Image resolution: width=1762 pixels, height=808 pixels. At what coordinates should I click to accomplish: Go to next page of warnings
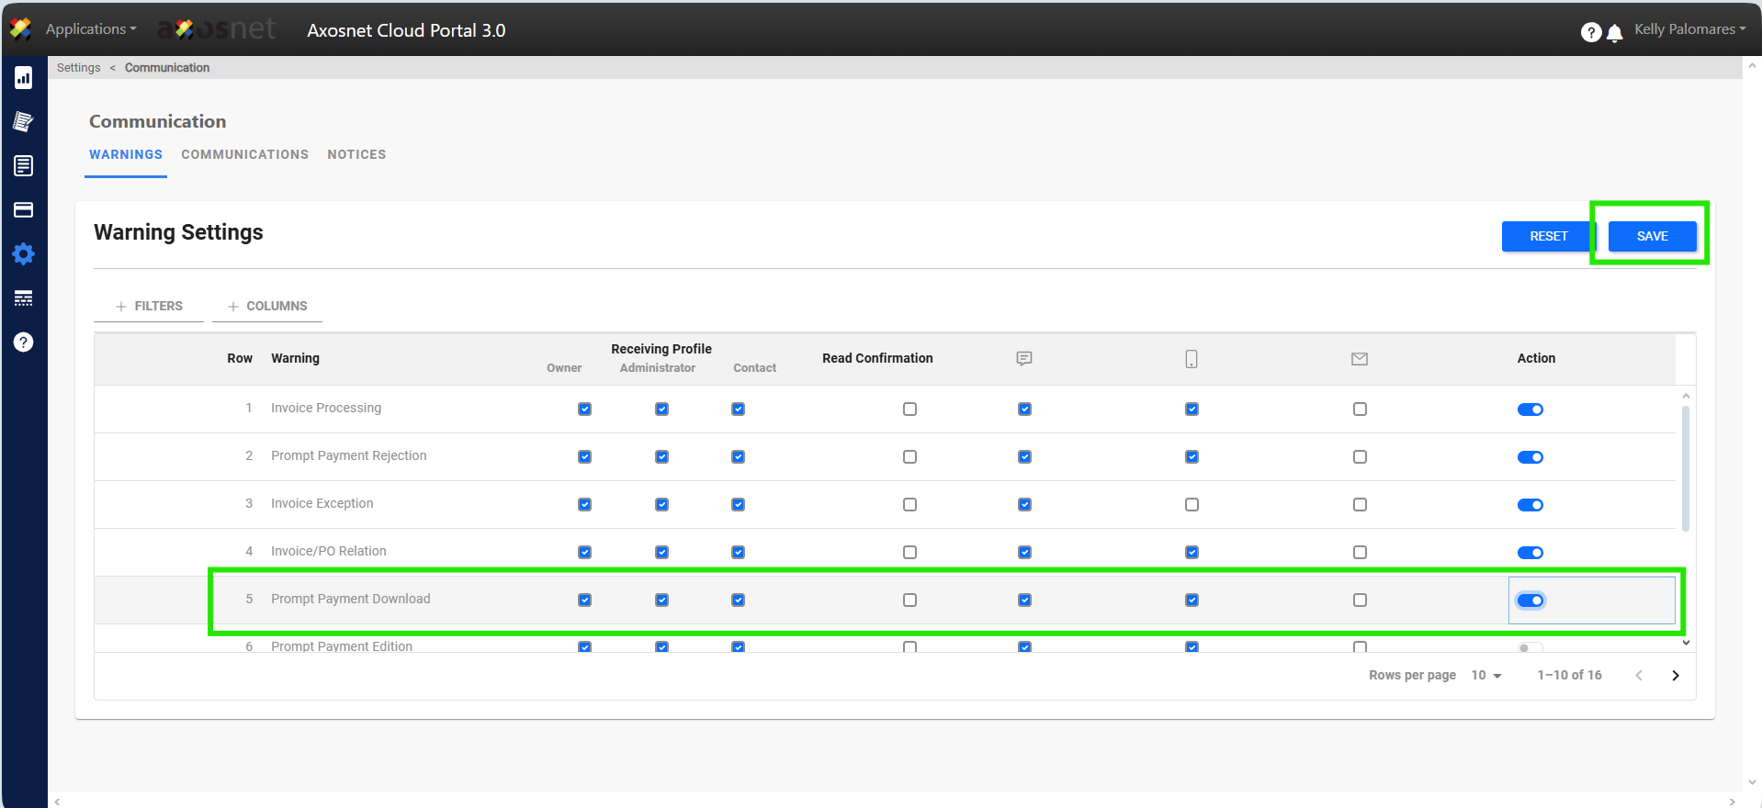click(x=1675, y=676)
